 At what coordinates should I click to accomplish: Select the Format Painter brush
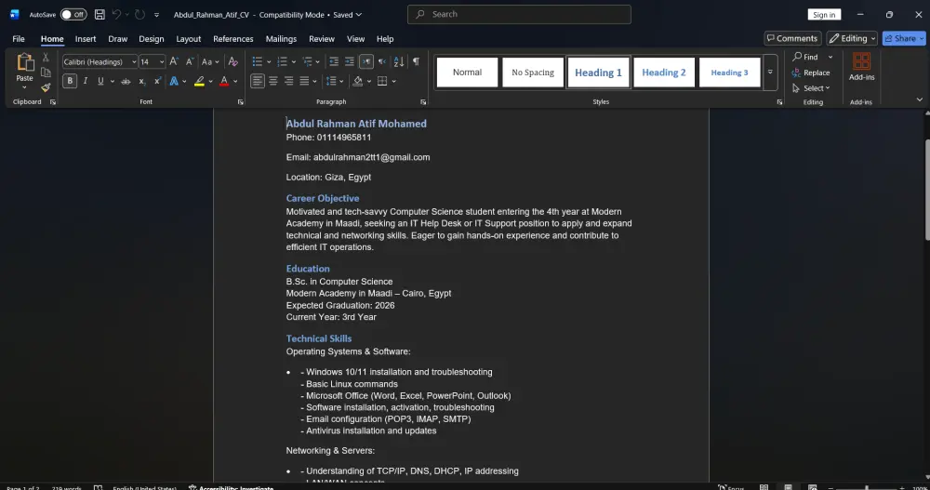(x=46, y=87)
